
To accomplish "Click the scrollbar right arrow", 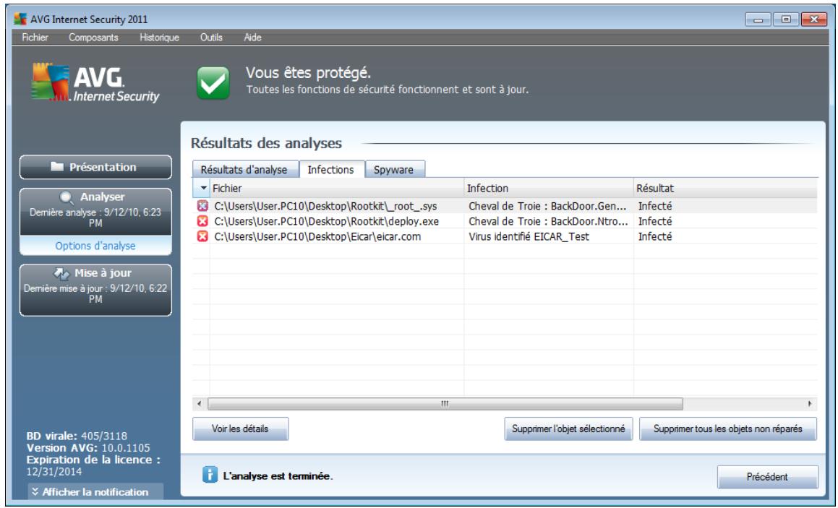I will 811,404.
